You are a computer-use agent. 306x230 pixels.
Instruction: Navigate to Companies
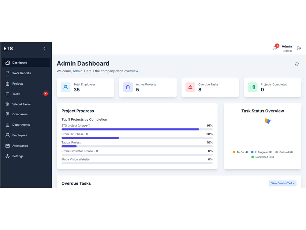click(26, 114)
